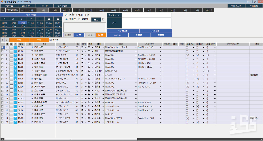
Task: Click the blue C icon for 外科 花子
Action: pos(15,83)
